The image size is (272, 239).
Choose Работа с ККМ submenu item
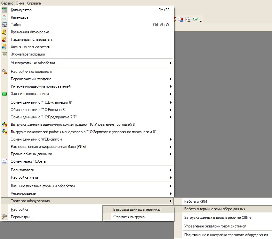point(223,201)
